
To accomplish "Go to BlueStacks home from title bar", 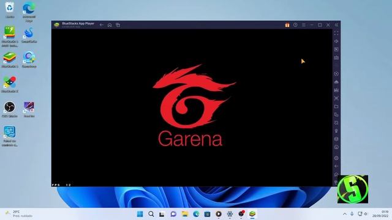I will click(x=110, y=25).
